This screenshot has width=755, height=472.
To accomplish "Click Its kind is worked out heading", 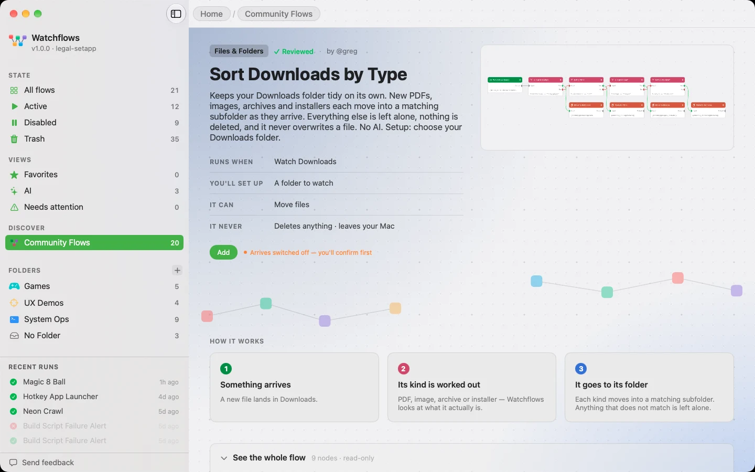I will coord(439,385).
